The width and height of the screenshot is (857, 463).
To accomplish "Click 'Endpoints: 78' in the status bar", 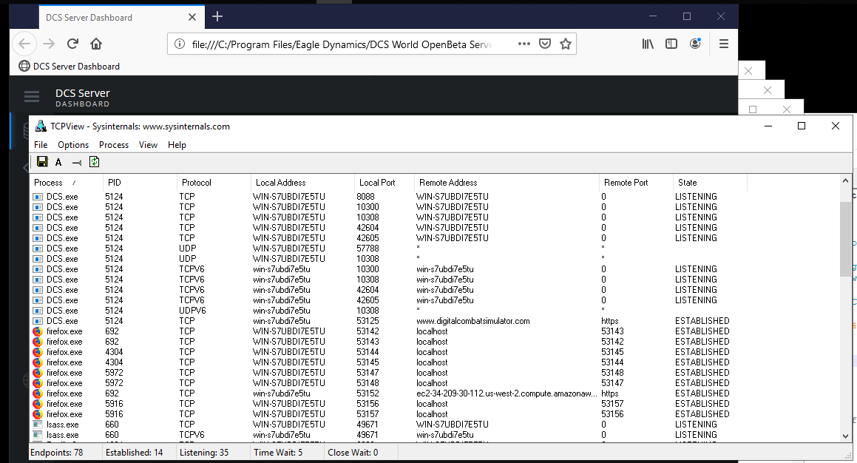I will coord(57,453).
